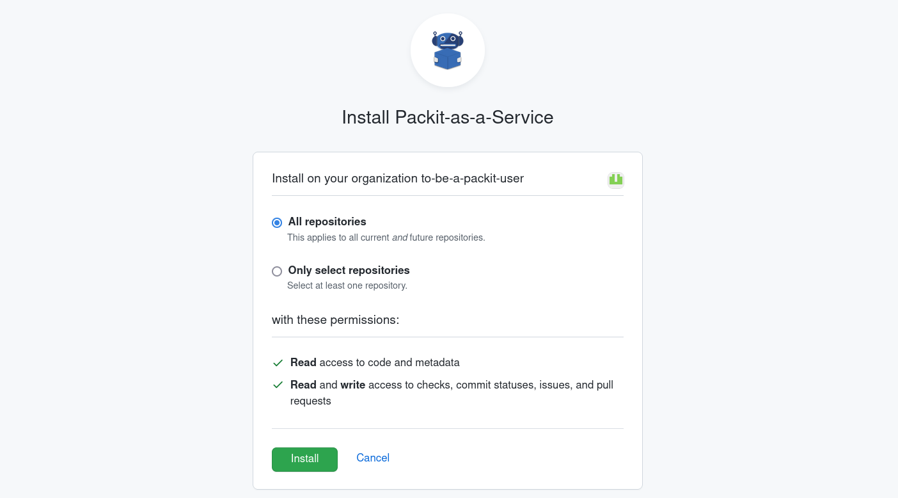Click the organization name to-be-a-packit-user

[472, 179]
